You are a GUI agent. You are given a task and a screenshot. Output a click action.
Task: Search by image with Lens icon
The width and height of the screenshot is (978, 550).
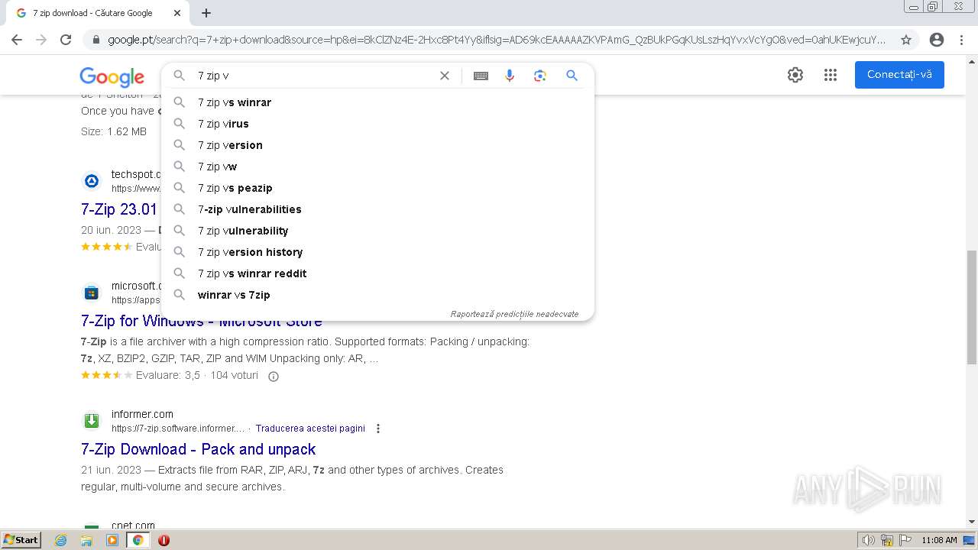coord(540,76)
